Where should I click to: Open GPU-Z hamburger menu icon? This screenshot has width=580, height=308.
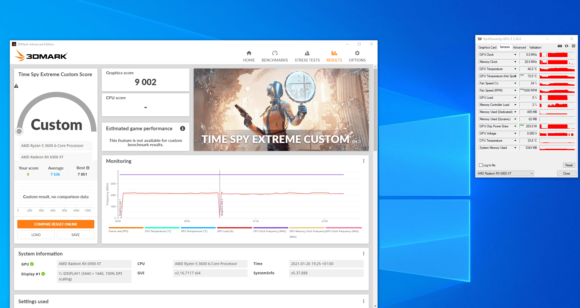(574, 46)
